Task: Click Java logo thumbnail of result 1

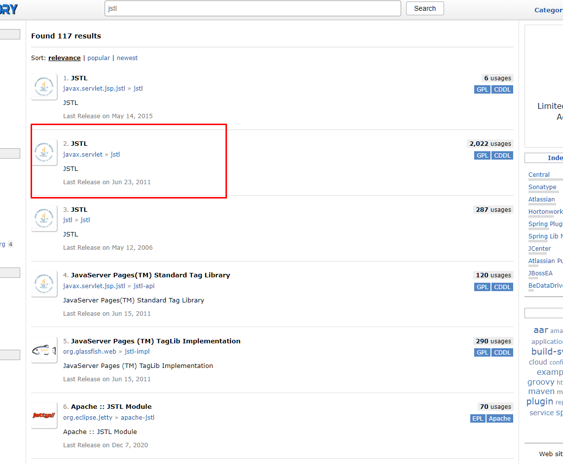Action: [44, 87]
